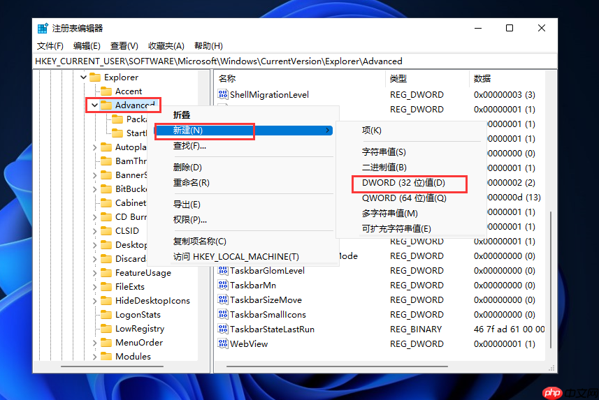Choose 访问 HKEY_LOCAL_MACHINE(T) menu entry
The width and height of the screenshot is (599, 400).
point(243,257)
